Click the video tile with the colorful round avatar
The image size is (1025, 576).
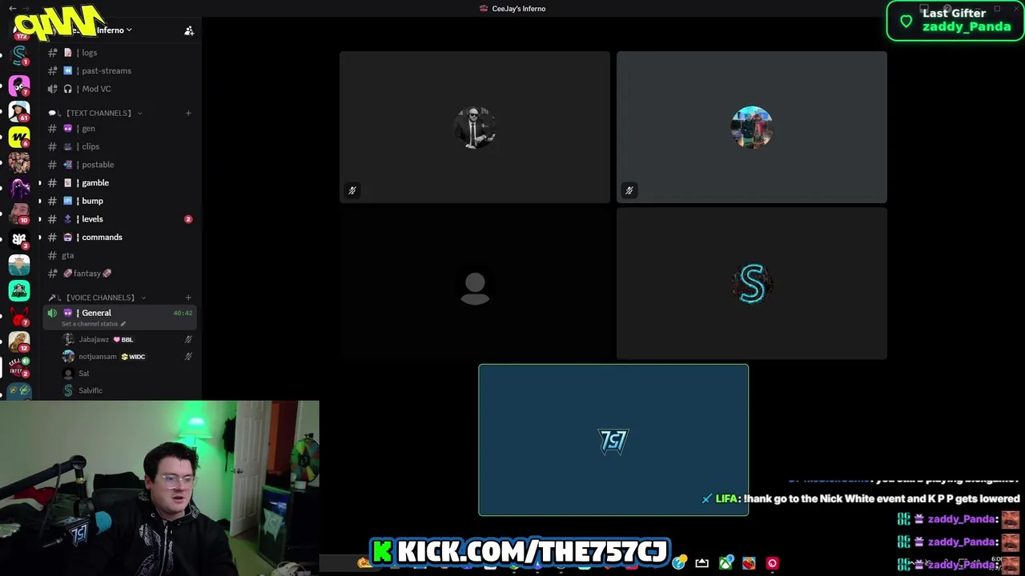tap(752, 127)
